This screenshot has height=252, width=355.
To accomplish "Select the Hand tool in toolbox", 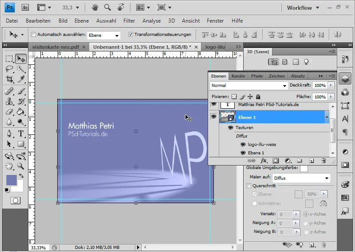I will (x=9, y=166).
